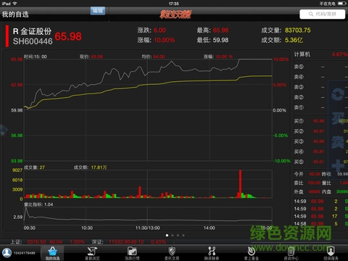Tap the 涨跌 value 6.00
348x261 pixels.
[159, 30]
